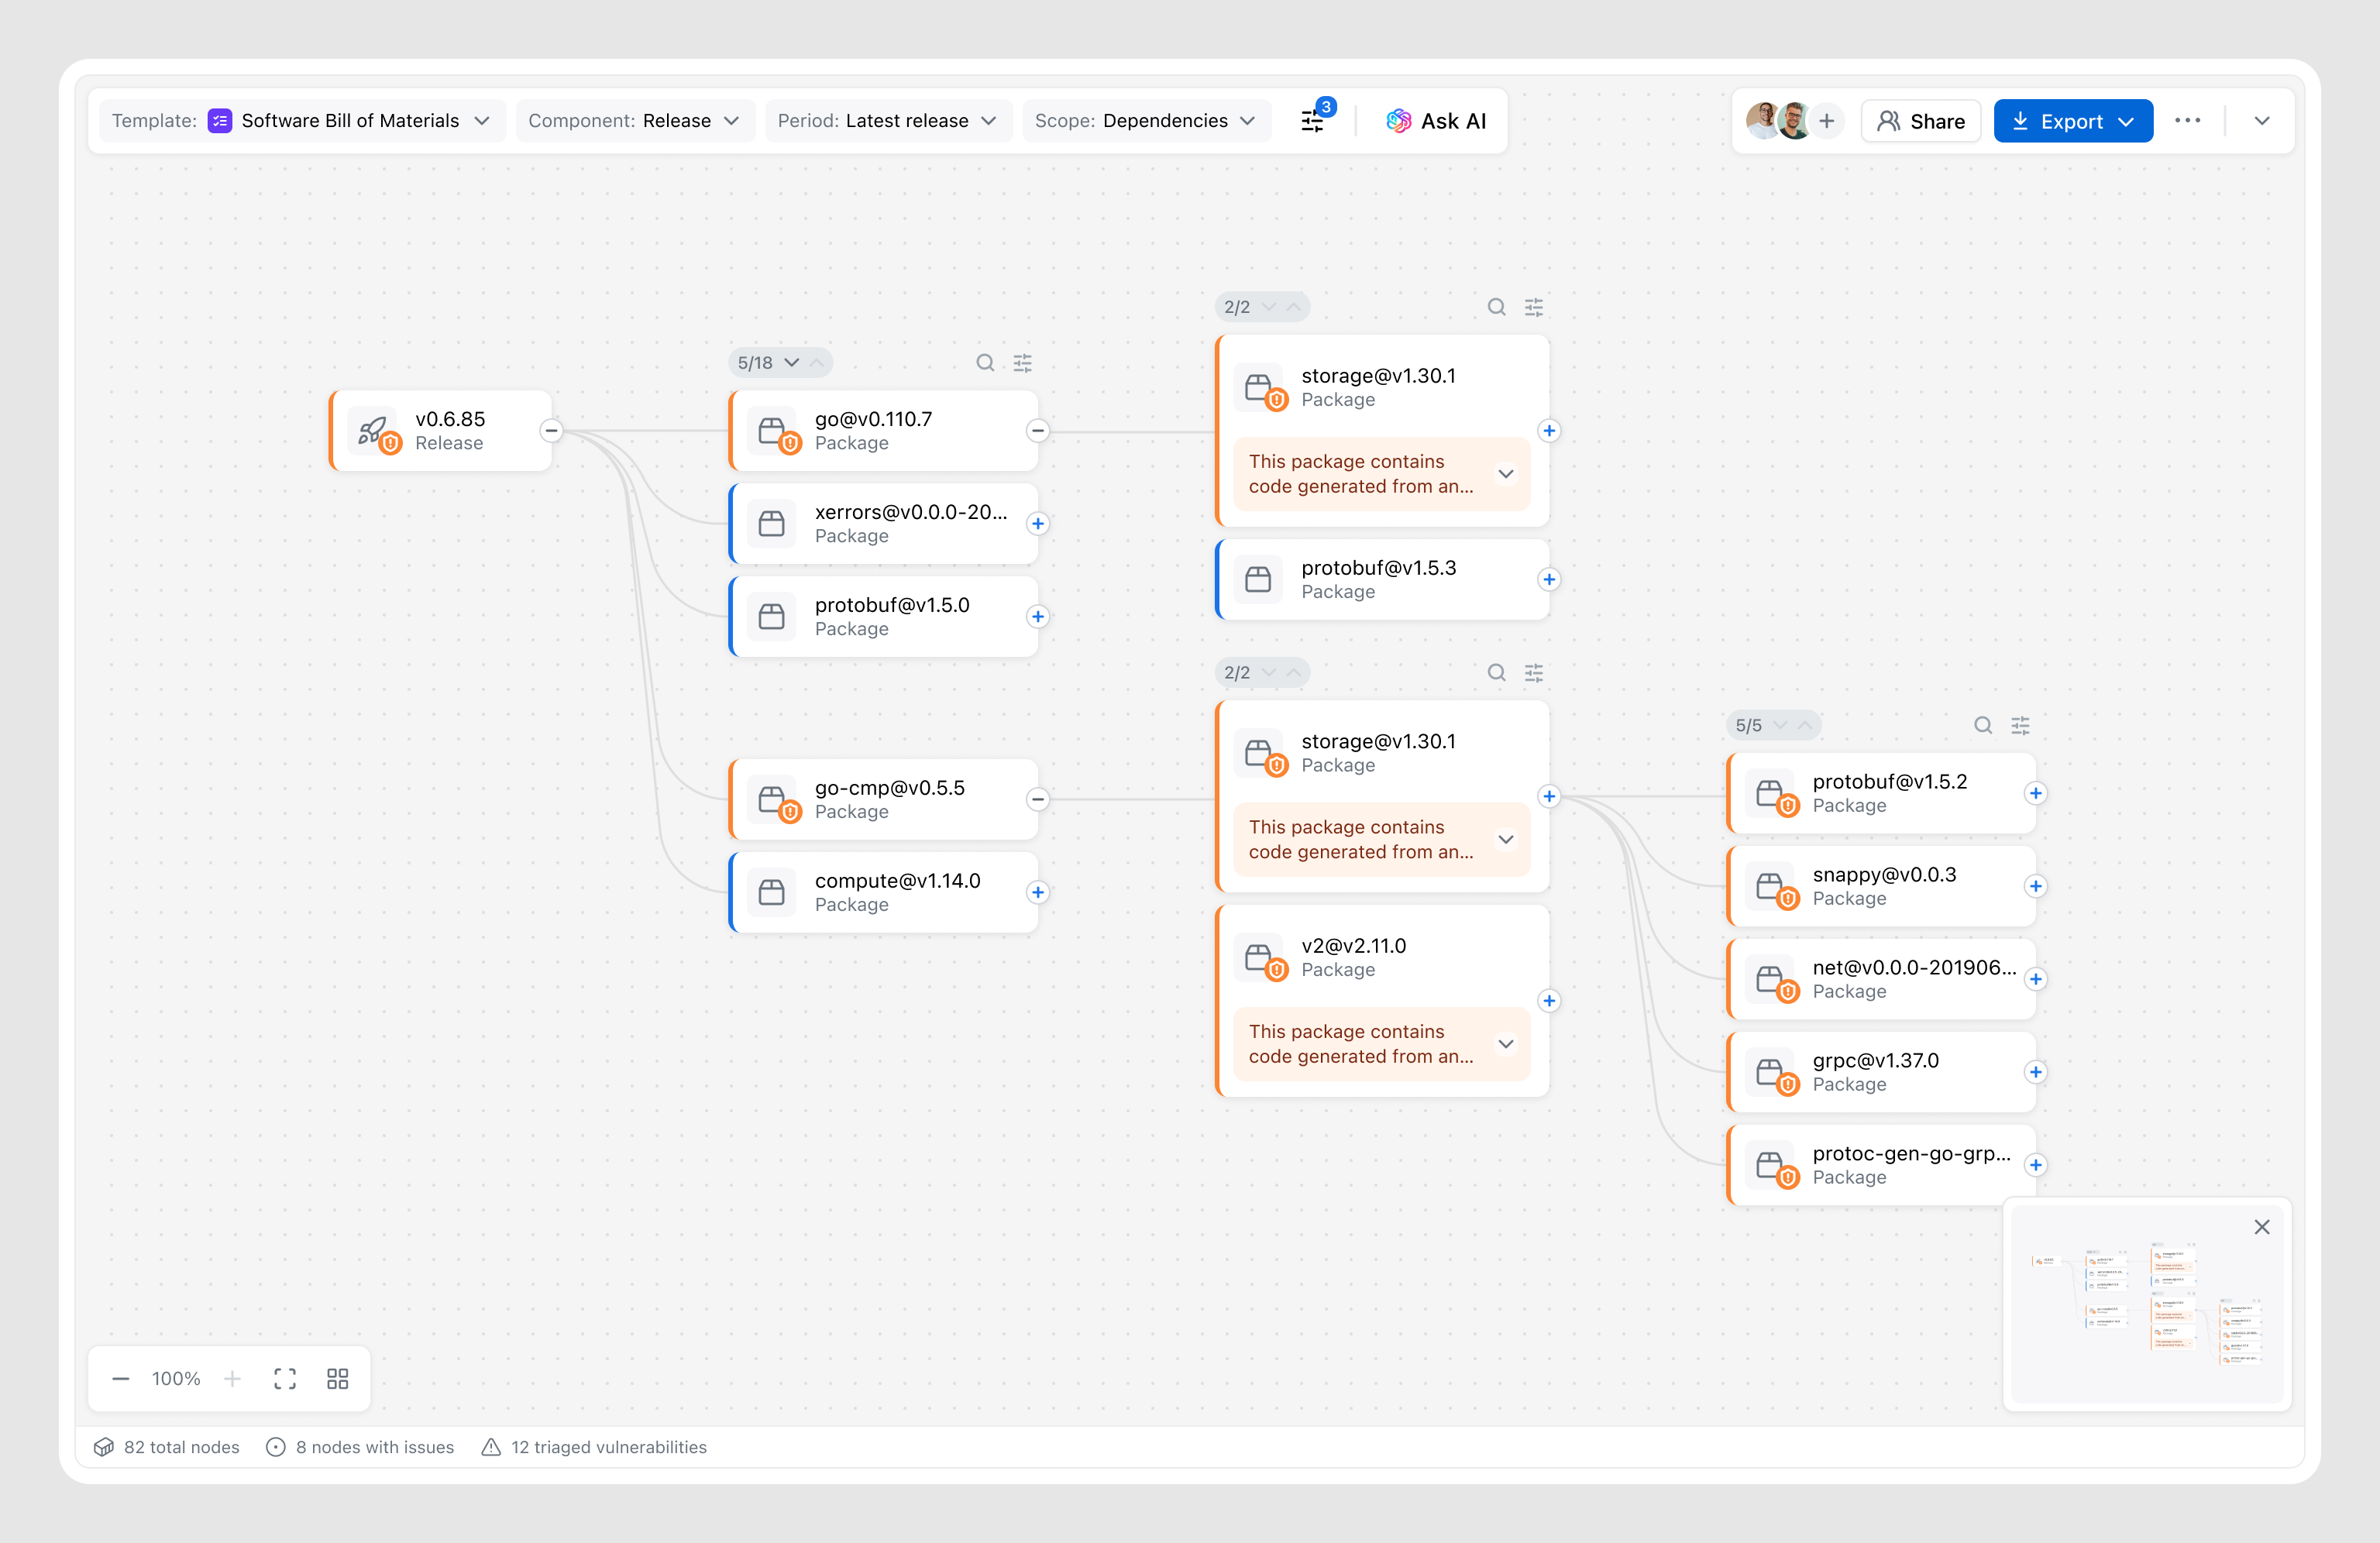Open the Period Latest release selector
2380x1543 pixels.
pyautogui.click(x=887, y=121)
